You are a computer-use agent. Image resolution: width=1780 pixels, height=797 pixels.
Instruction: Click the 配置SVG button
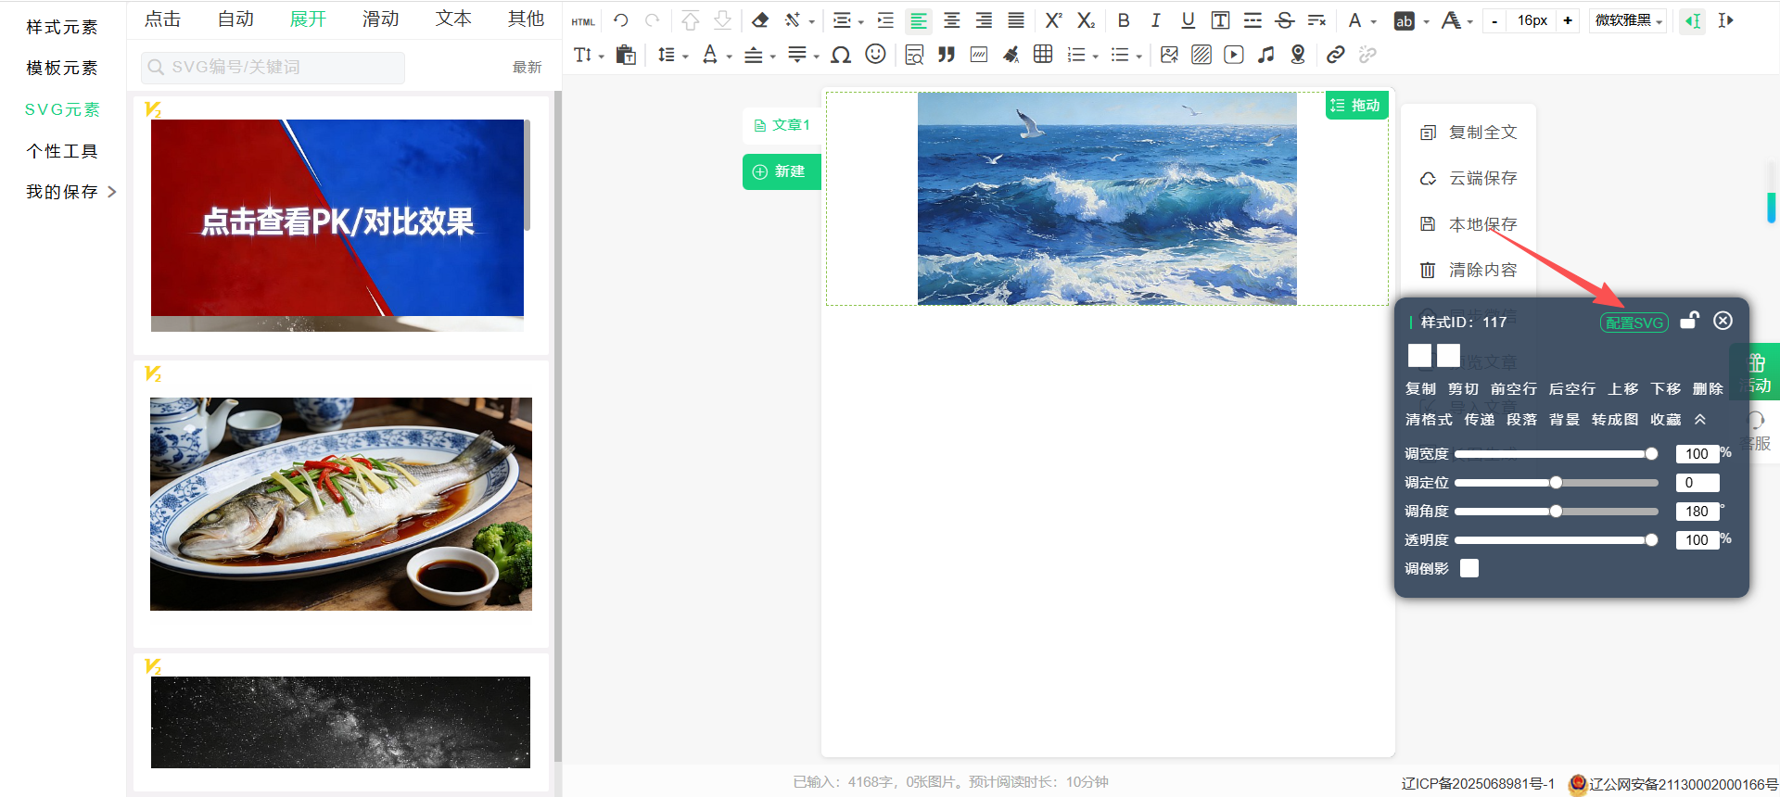[x=1634, y=323]
